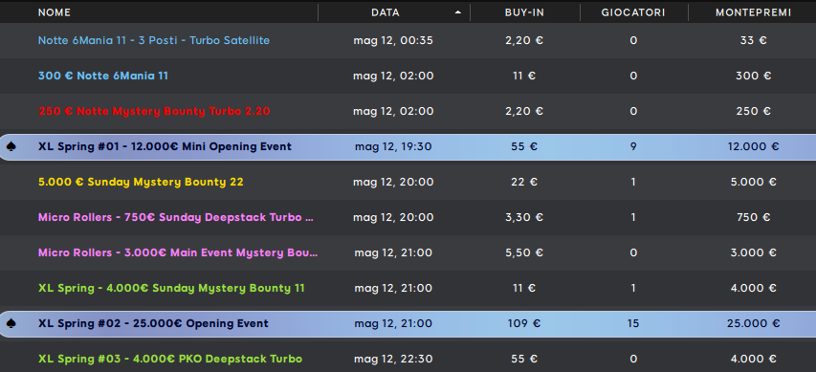Click prize pool 5.000 € cell

[754, 182]
